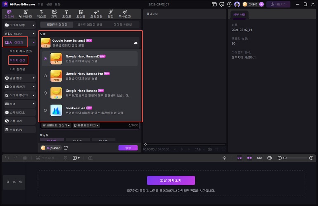Switch to the 레퍼런스 이미지 tab

click(x=57, y=25)
